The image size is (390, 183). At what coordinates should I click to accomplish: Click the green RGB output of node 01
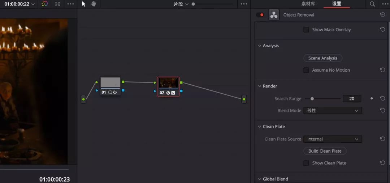click(x=123, y=81)
